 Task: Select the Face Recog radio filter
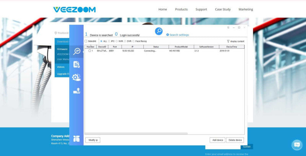[x=133, y=41]
